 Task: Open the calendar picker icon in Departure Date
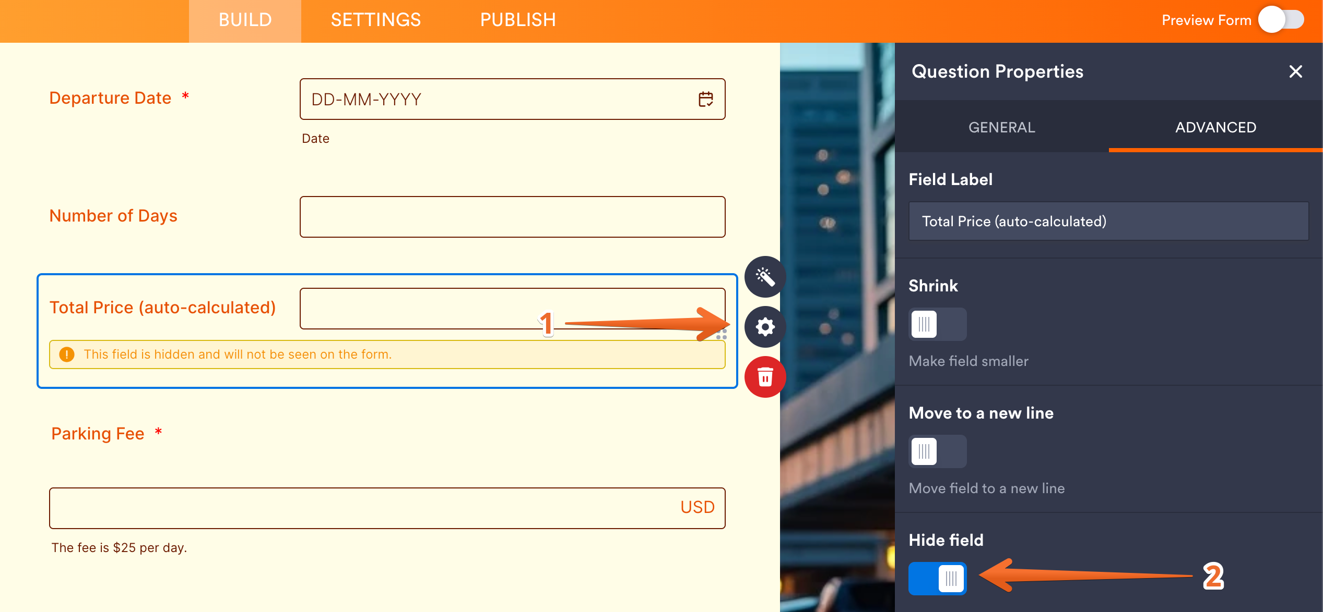click(705, 99)
